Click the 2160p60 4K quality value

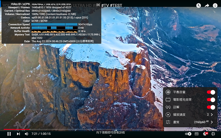pos(201,122)
